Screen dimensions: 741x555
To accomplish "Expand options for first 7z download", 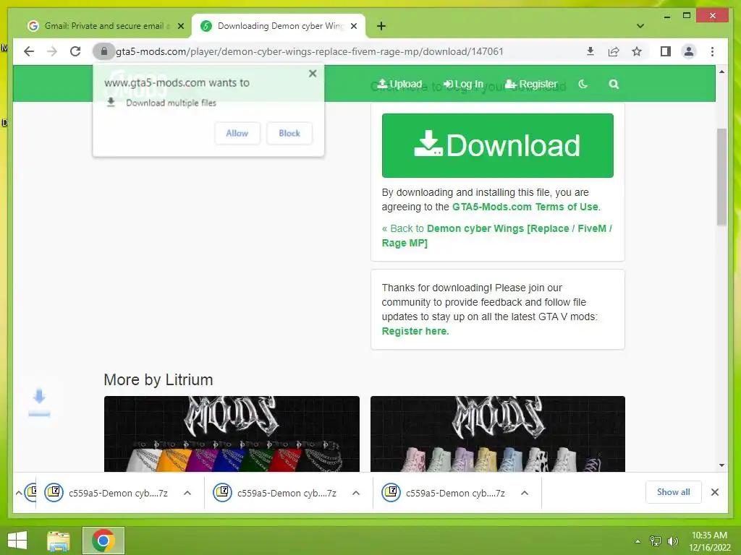I will [x=187, y=493].
